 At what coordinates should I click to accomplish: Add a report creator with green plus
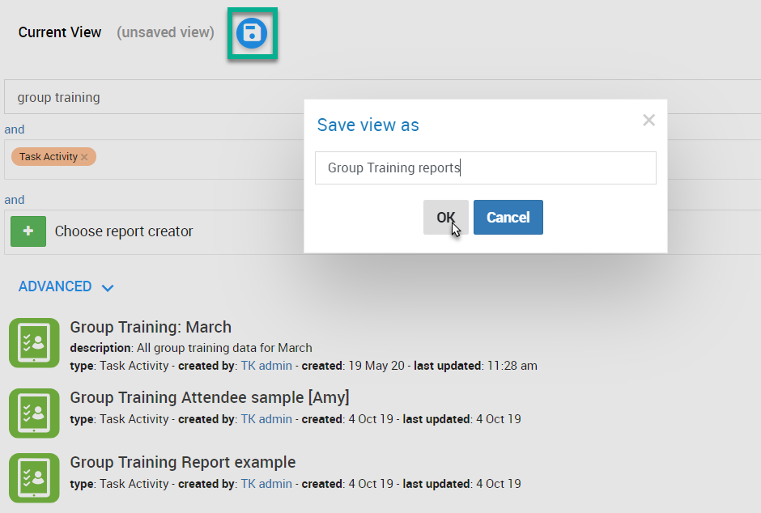(28, 231)
